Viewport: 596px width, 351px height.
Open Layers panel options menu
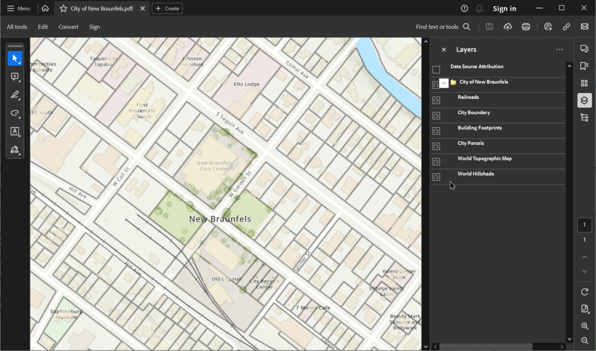[x=559, y=49]
